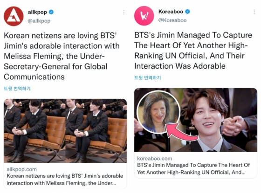The width and height of the screenshot is (261, 193).
Task: Translate the allkpop tweet (트윗 번역하기)
Action: pyautogui.click(x=17, y=89)
